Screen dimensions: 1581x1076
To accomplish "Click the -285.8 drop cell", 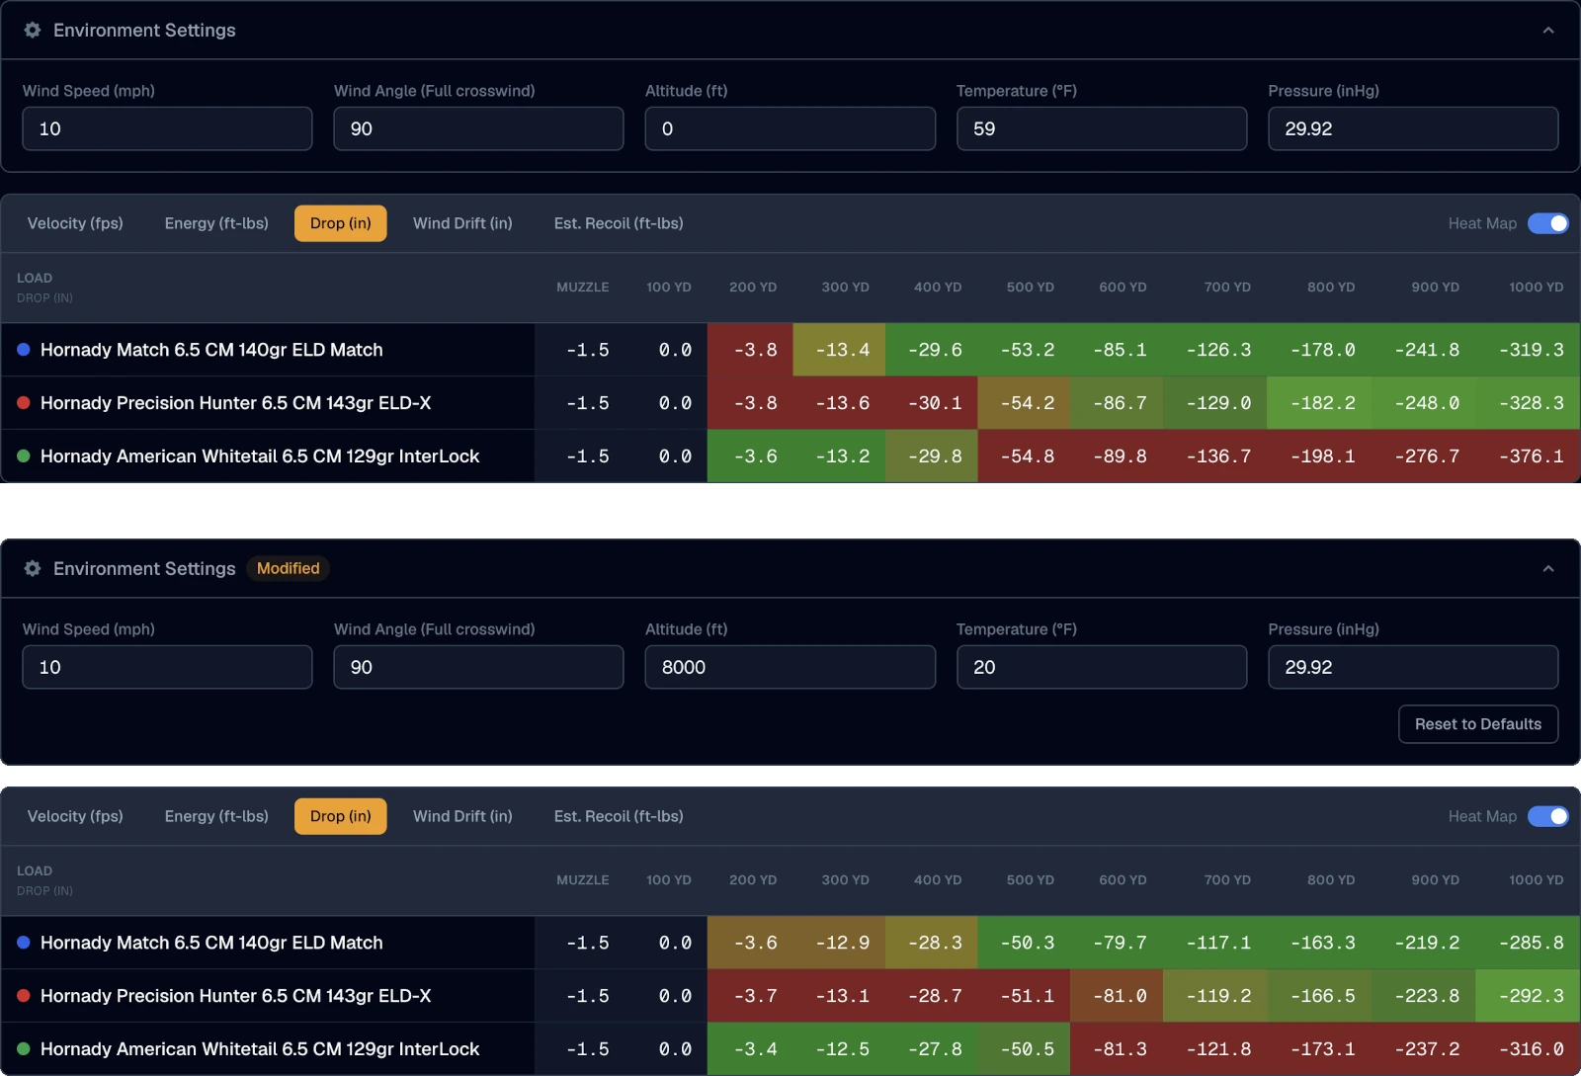I will pos(1528,943).
